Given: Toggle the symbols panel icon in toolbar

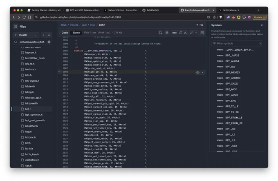Looking at the screenshot, I should click(202, 33).
